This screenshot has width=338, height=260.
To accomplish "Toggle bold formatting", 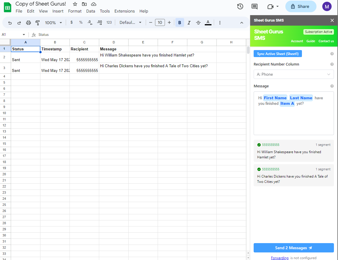I will pyautogui.click(x=179, y=23).
